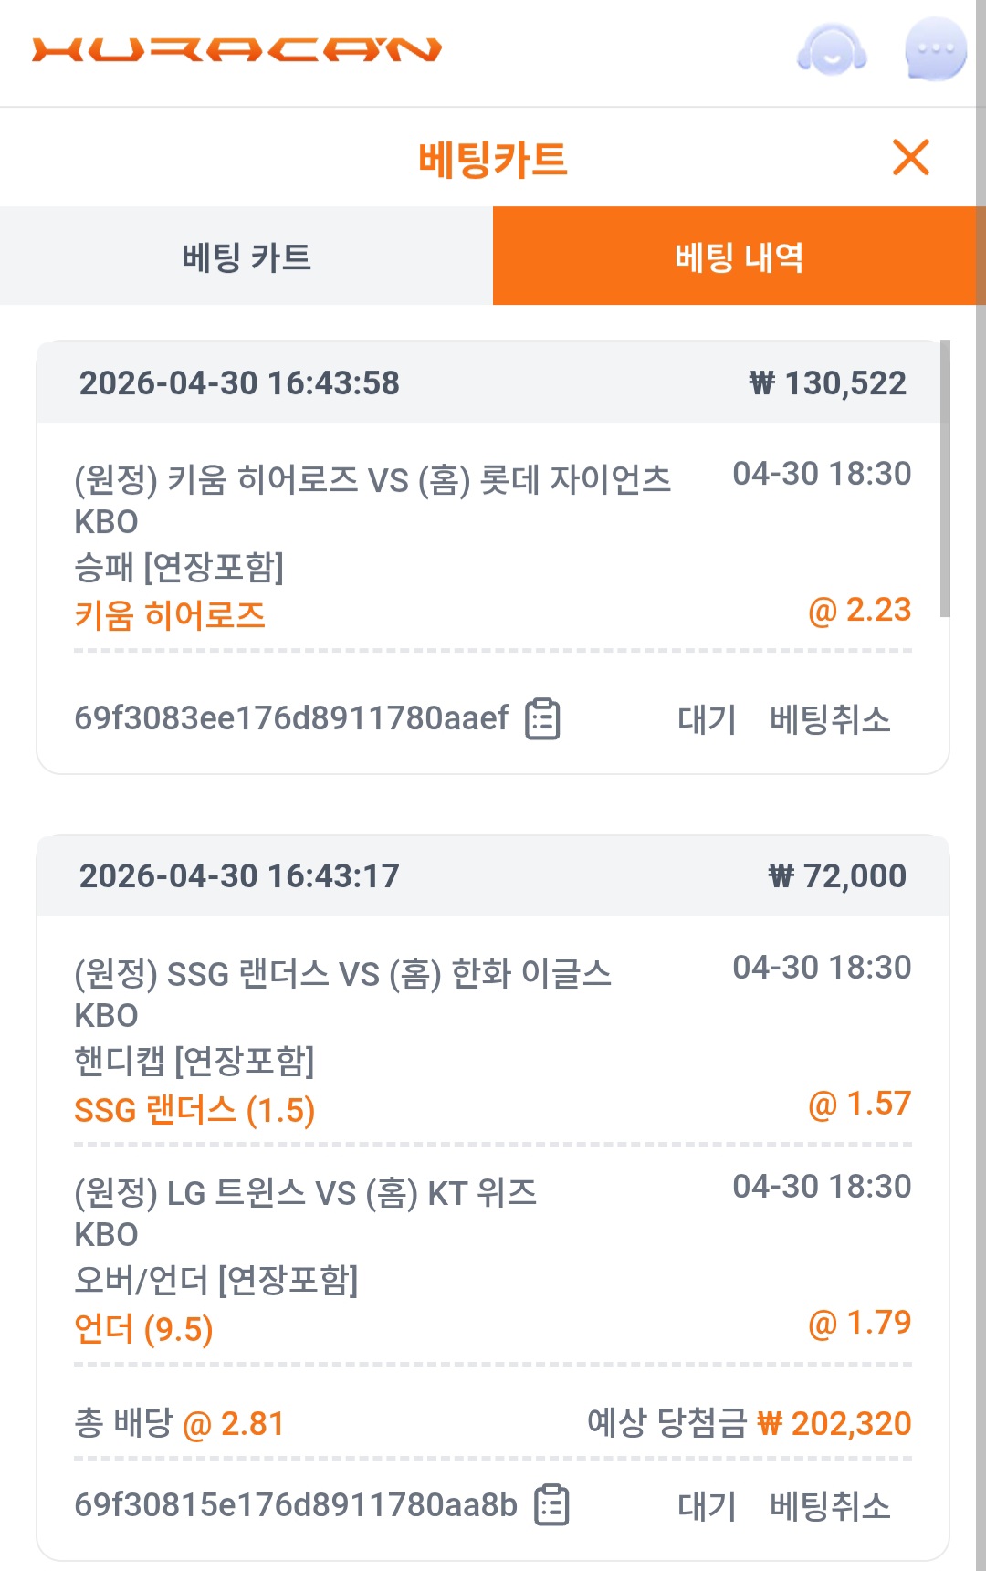
Task: Cancel the 키움 히어로즈 bet with 베팅취소
Action: click(x=829, y=719)
